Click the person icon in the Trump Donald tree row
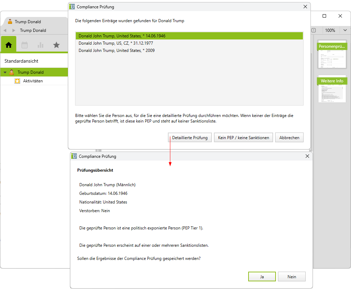 pyautogui.click(x=12, y=72)
